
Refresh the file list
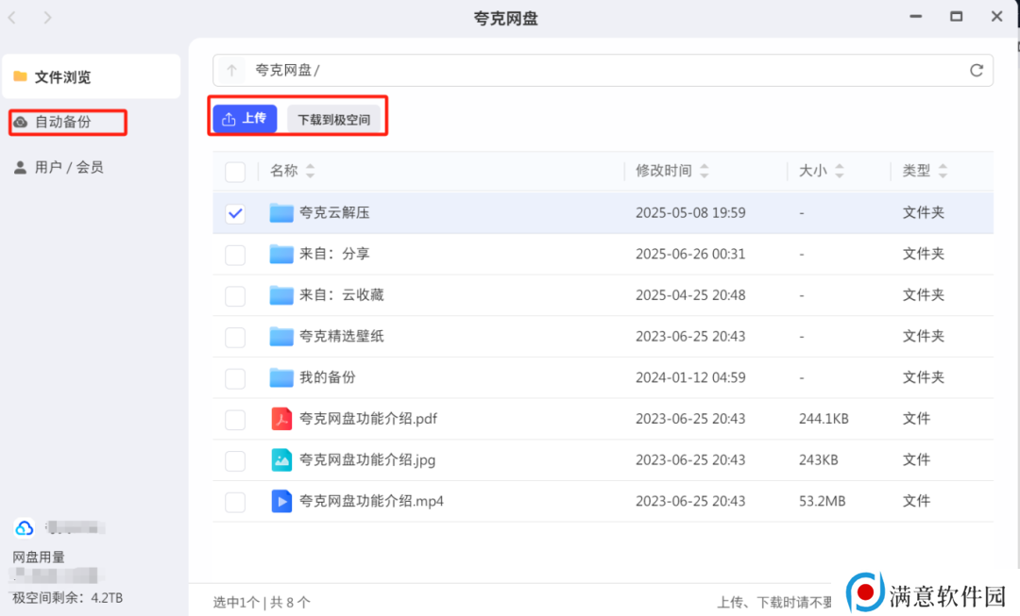coord(977,70)
